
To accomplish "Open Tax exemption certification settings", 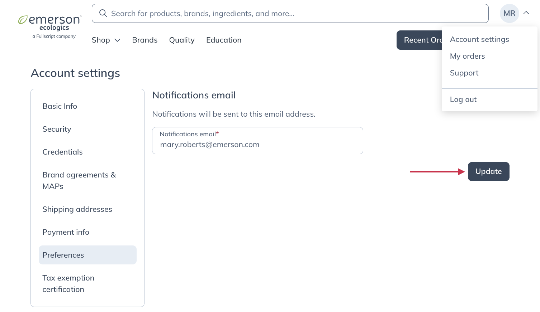I will 68,283.
